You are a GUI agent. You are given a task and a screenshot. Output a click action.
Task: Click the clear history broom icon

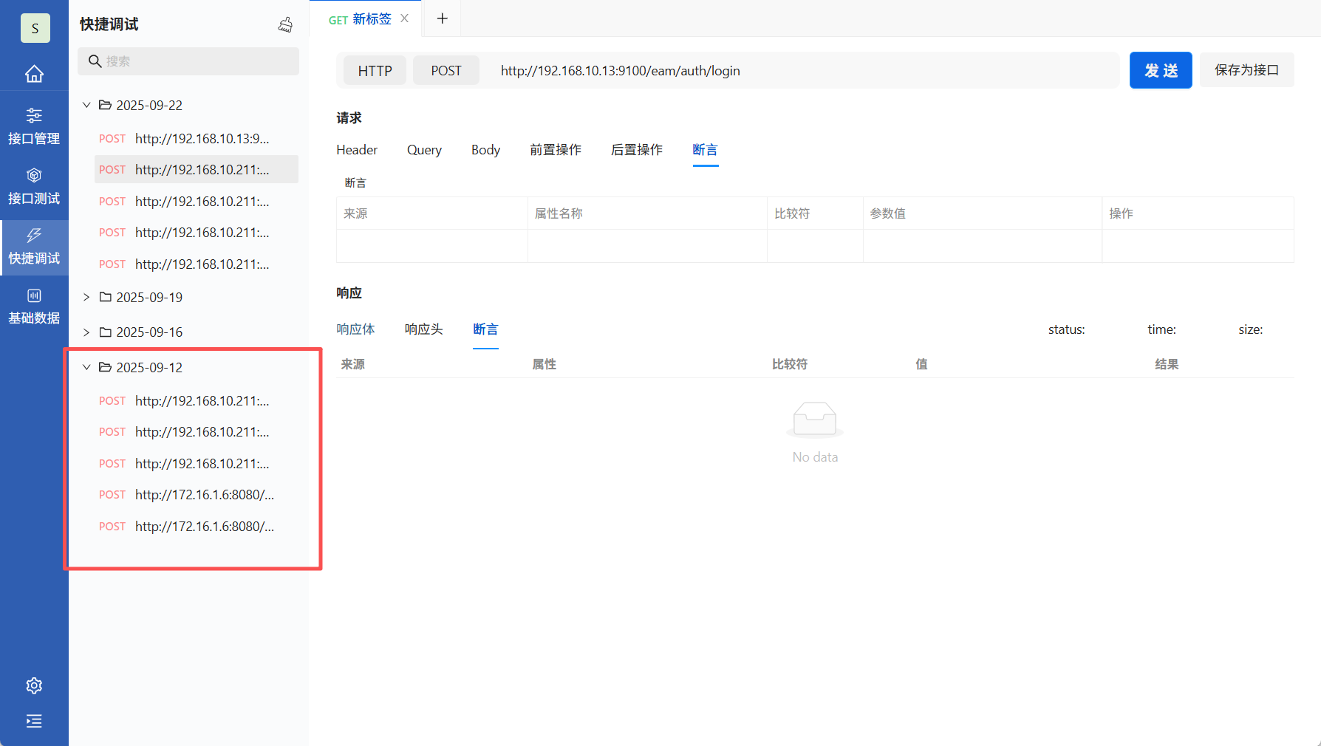point(285,24)
